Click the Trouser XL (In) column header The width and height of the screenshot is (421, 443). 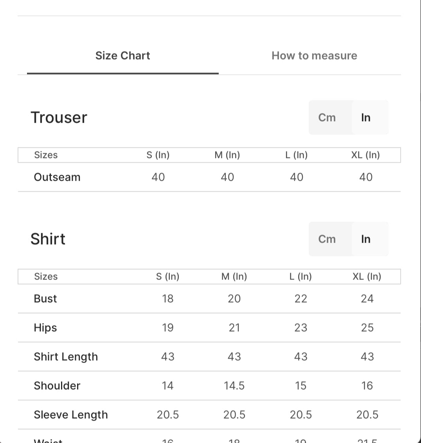coord(365,155)
